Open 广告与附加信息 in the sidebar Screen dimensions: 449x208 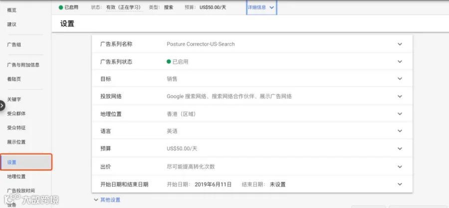click(23, 65)
